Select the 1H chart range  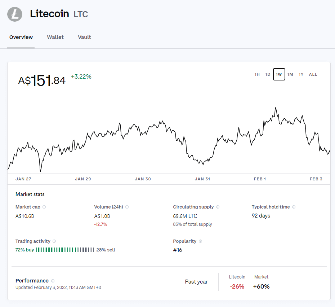257,74
